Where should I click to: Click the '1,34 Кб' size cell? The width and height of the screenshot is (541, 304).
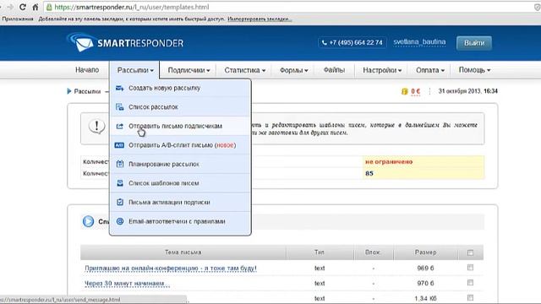(x=425, y=298)
